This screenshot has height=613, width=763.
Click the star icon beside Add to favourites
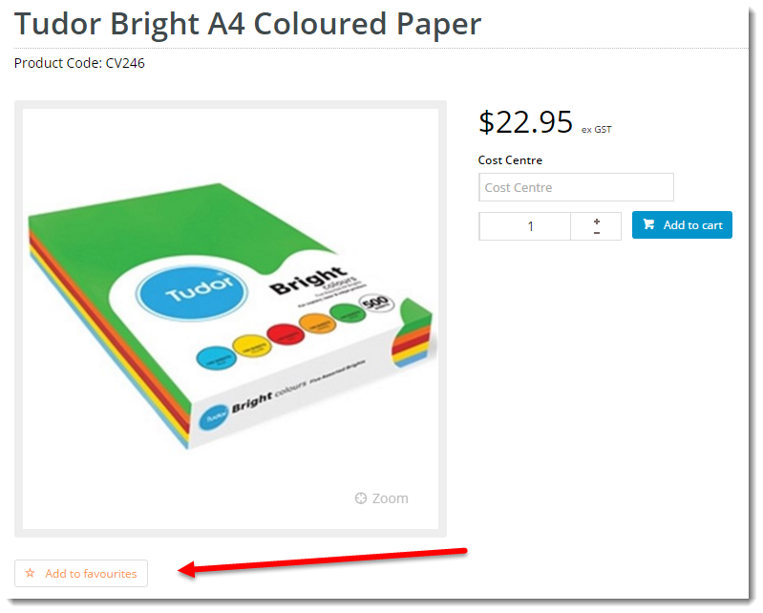point(31,573)
